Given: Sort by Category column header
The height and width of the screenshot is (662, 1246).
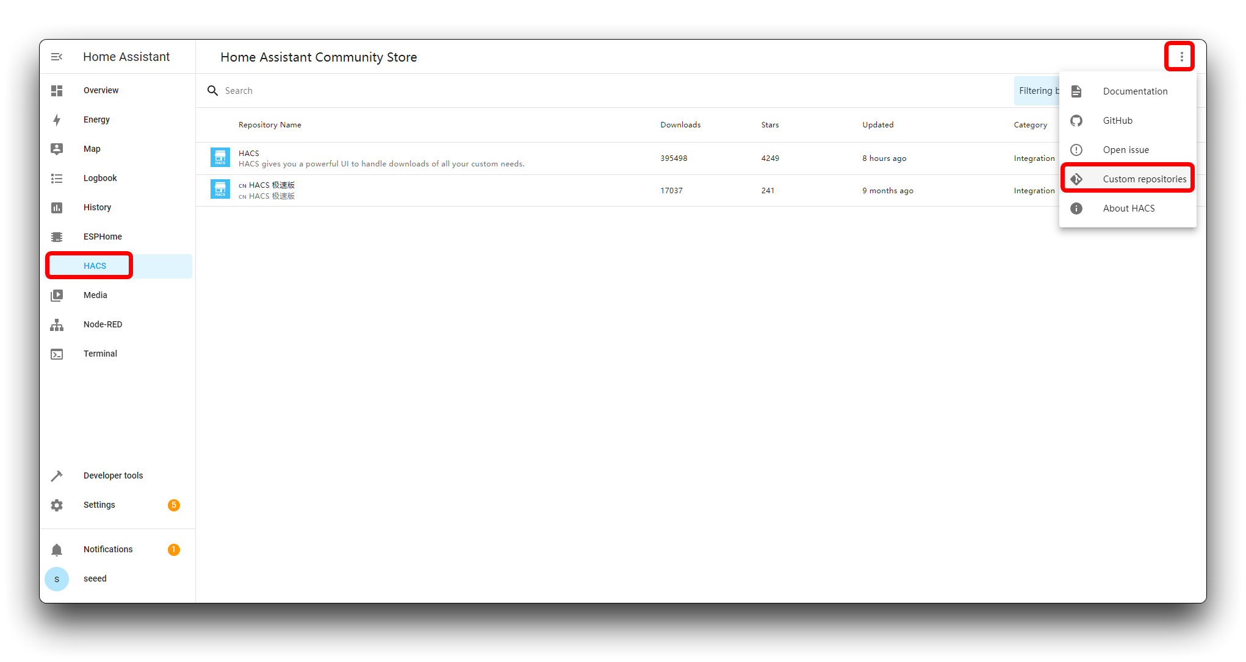Looking at the screenshot, I should 1030,124.
